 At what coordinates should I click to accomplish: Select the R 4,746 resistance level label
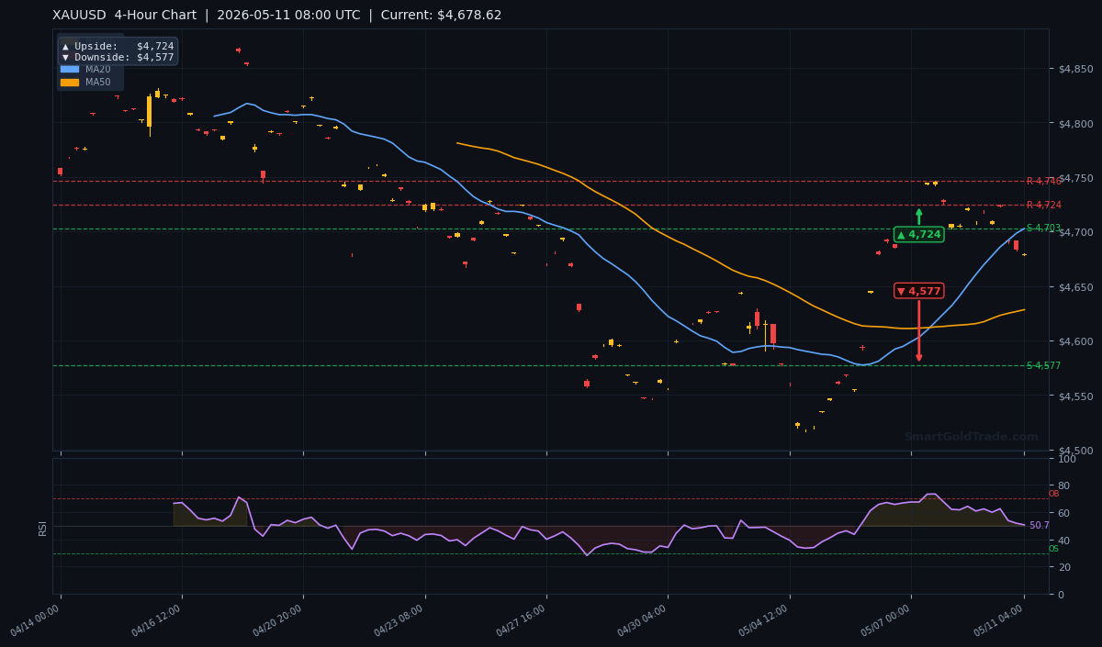[1043, 182]
